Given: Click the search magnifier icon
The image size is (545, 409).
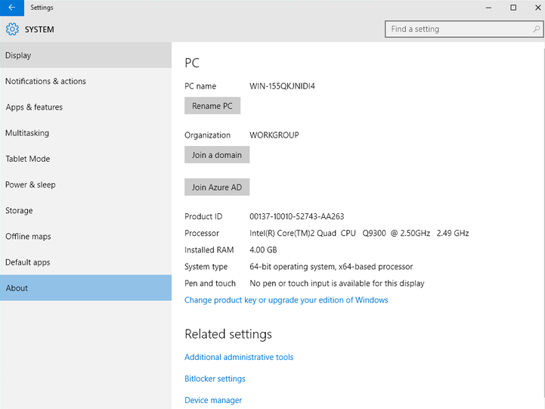Looking at the screenshot, I should 537,29.
